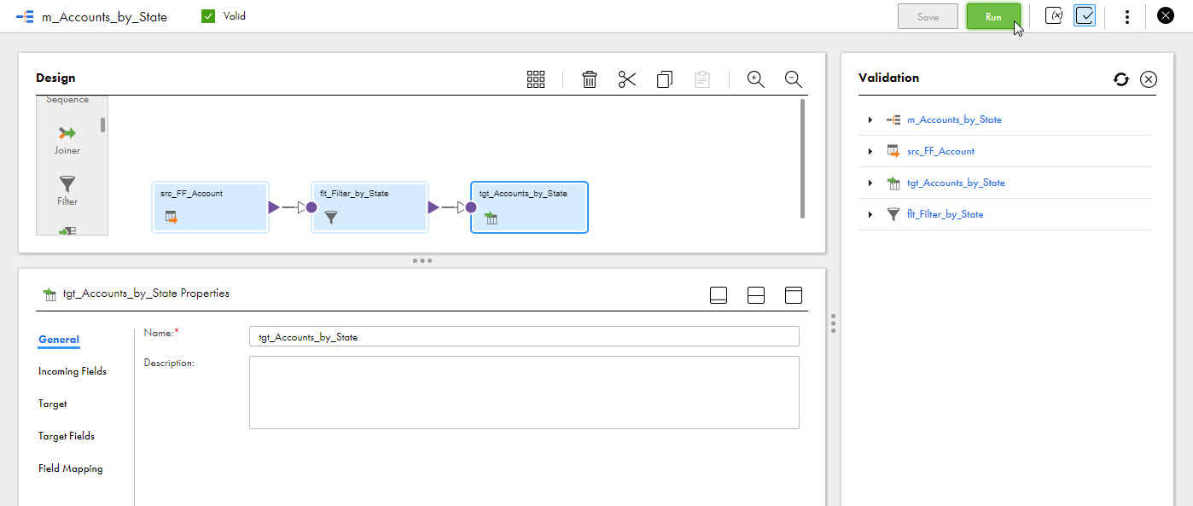Expand m_Accounts_by_State in Validation
The height and width of the screenshot is (506, 1193).
pyautogui.click(x=870, y=119)
